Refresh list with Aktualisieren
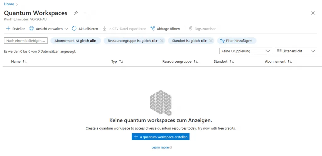Viewport: 322px width, 156px height. coord(85,29)
